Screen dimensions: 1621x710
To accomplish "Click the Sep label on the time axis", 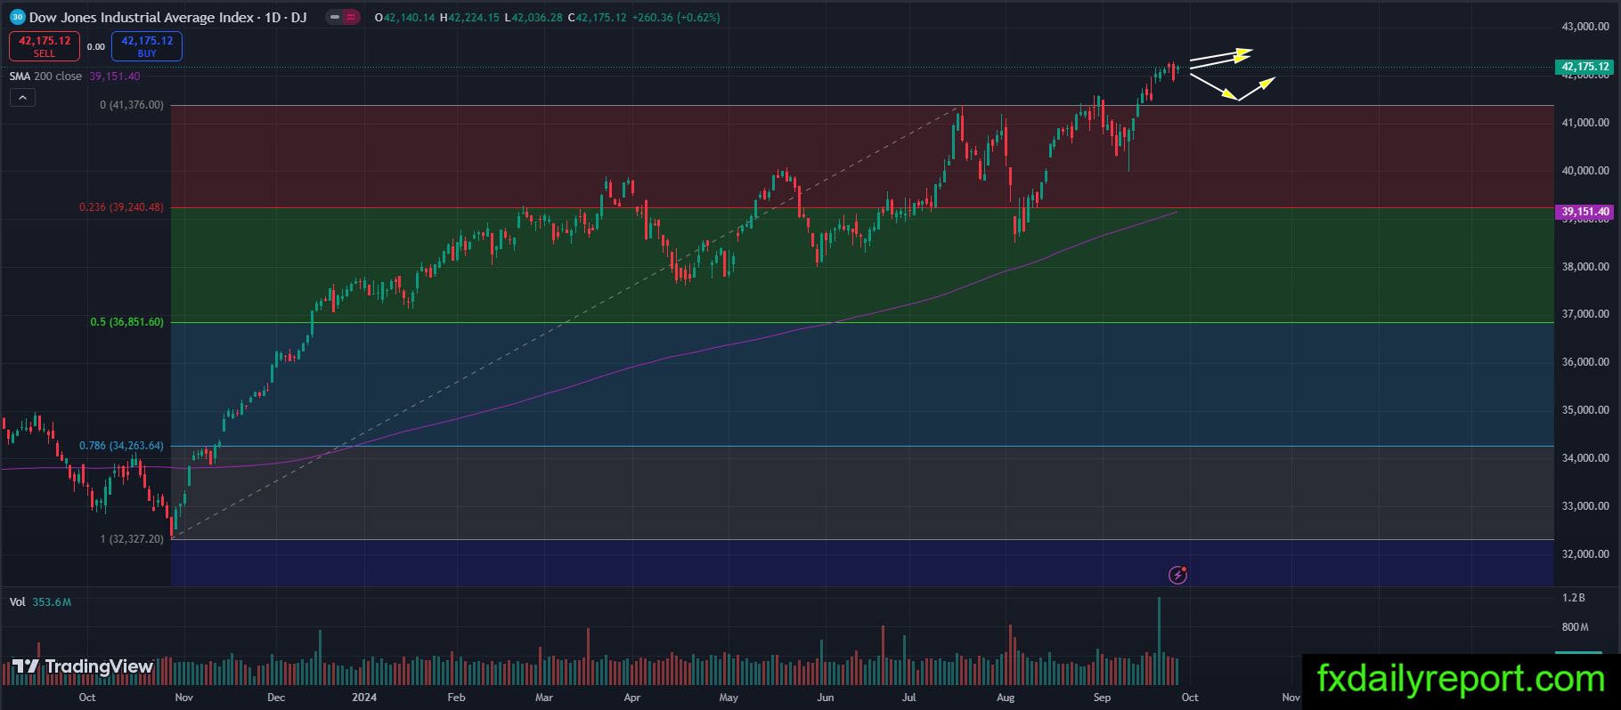I will (x=1102, y=698).
